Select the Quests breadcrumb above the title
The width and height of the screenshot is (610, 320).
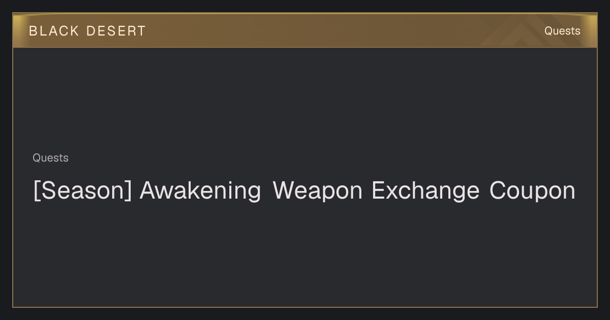point(50,158)
